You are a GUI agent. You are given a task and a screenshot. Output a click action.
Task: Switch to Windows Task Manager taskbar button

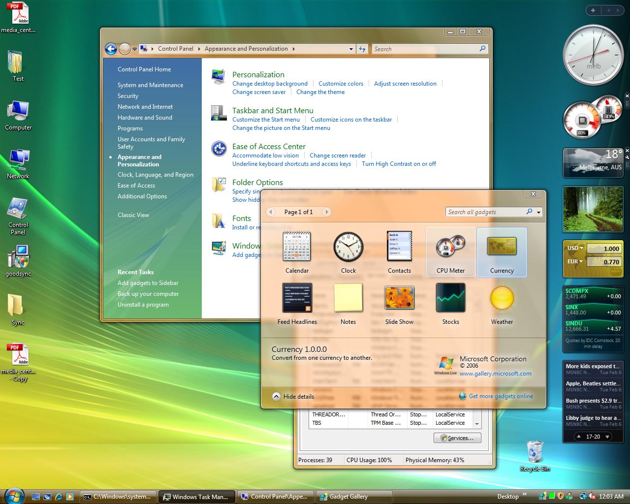[198, 497]
